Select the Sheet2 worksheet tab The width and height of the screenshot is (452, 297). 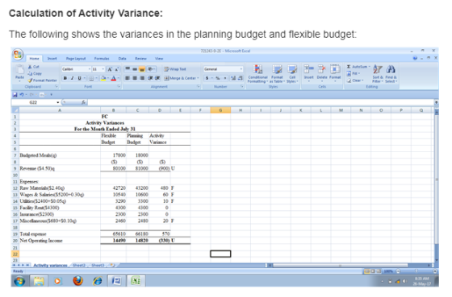pyautogui.click(x=79, y=265)
